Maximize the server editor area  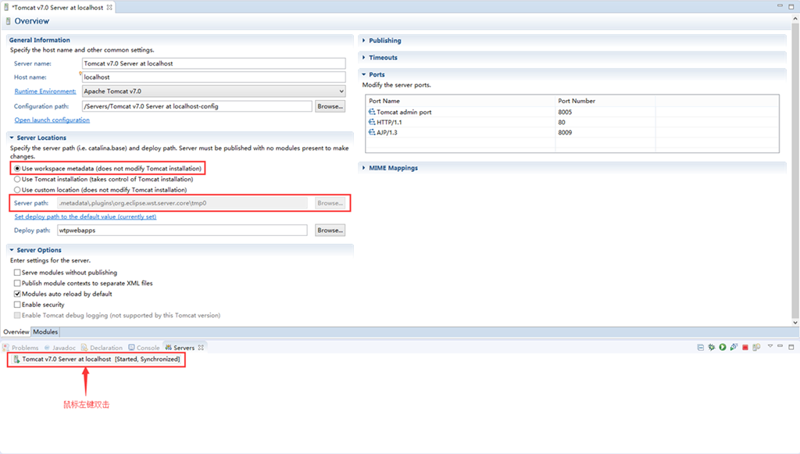pos(791,6)
